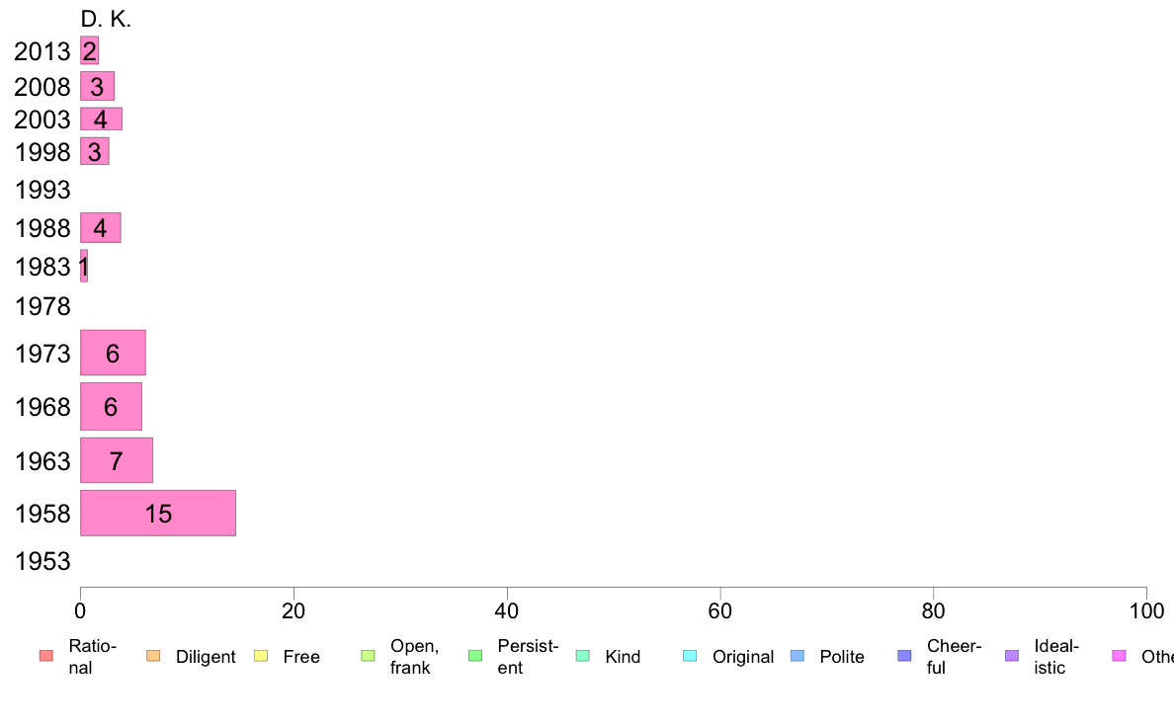Select the 1983 bar labeled 1
The width and height of the screenshot is (1174, 727).
84,266
